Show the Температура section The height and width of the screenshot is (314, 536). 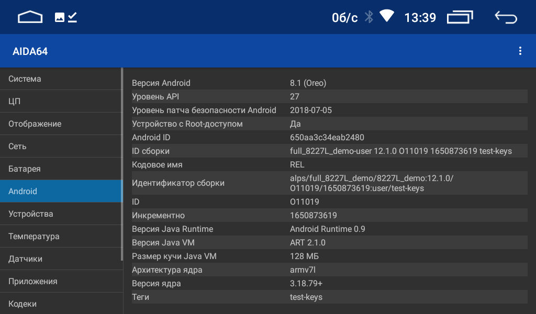click(61, 237)
